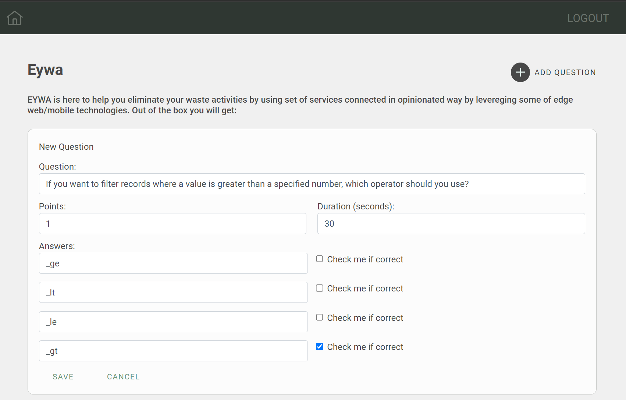This screenshot has width=626, height=400.
Task: Edit the answer field containing _ge
Action: coord(173,263)
